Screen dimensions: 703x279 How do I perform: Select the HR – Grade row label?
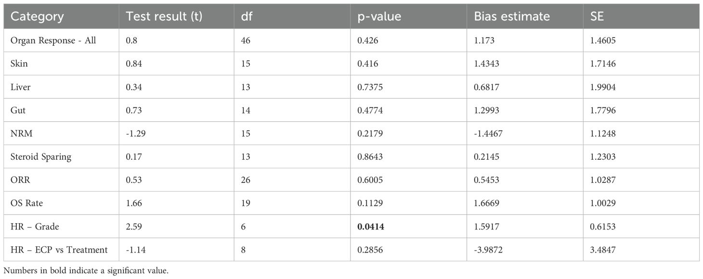[34, 226]
